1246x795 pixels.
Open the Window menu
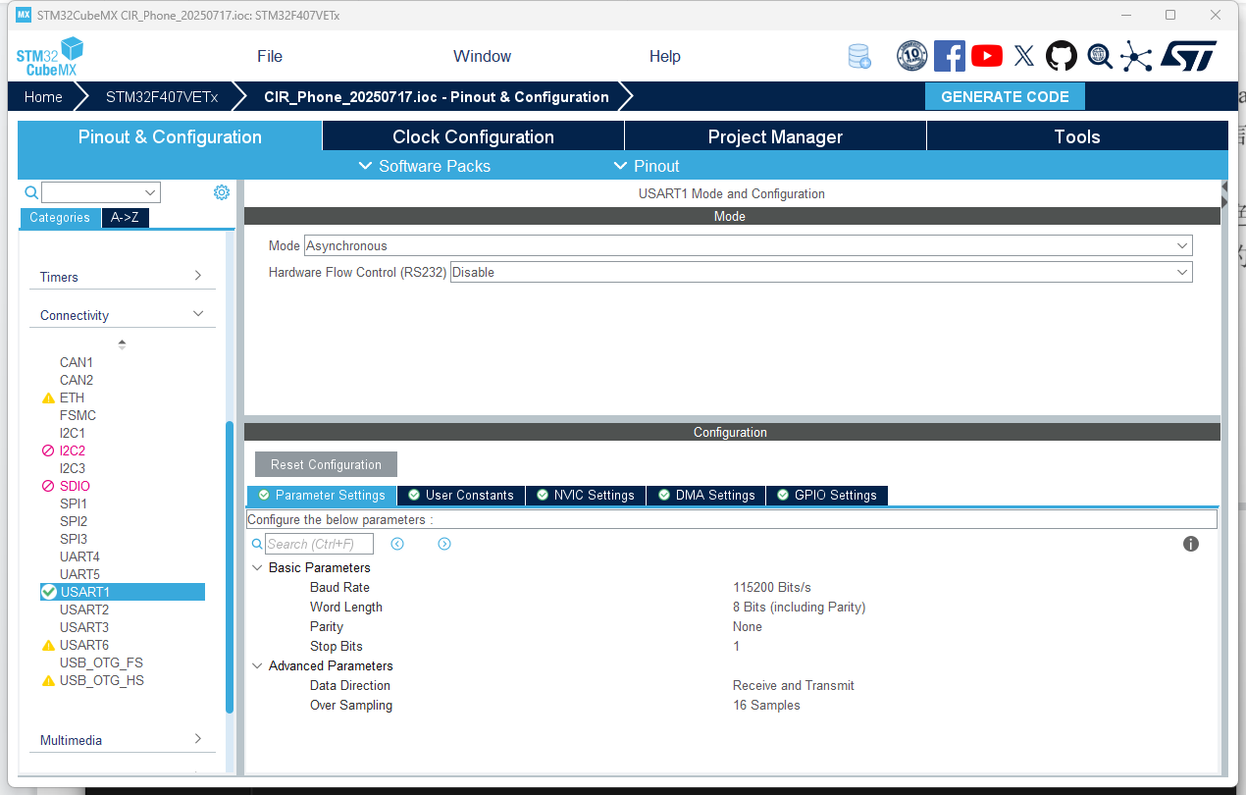(x=483, y=56)
